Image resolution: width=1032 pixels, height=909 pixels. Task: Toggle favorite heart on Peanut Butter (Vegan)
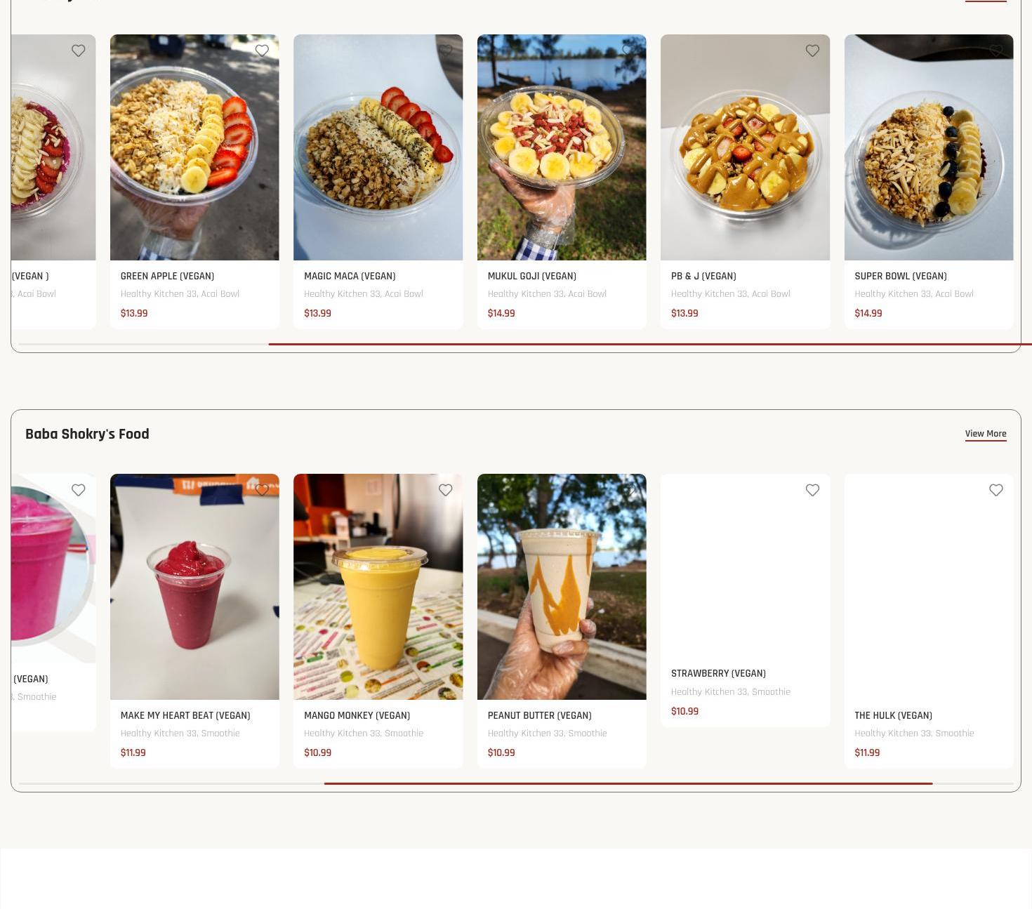tap(629, 490)
